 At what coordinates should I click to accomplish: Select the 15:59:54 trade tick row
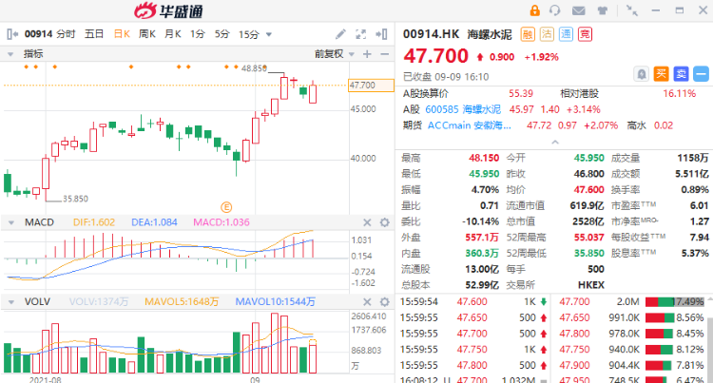[473, 301]
